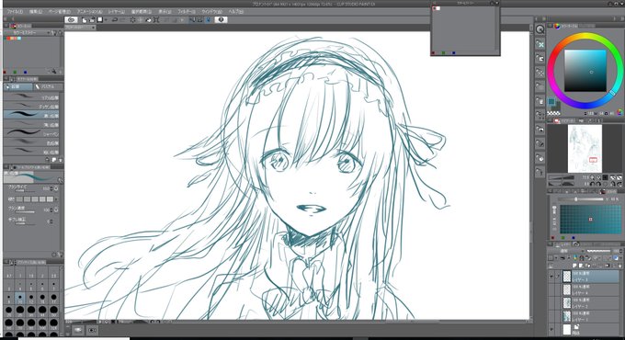625x340 pixels.
Task: Toggle visibility of the 用紙 paper layer
Action: coord(551,329)
